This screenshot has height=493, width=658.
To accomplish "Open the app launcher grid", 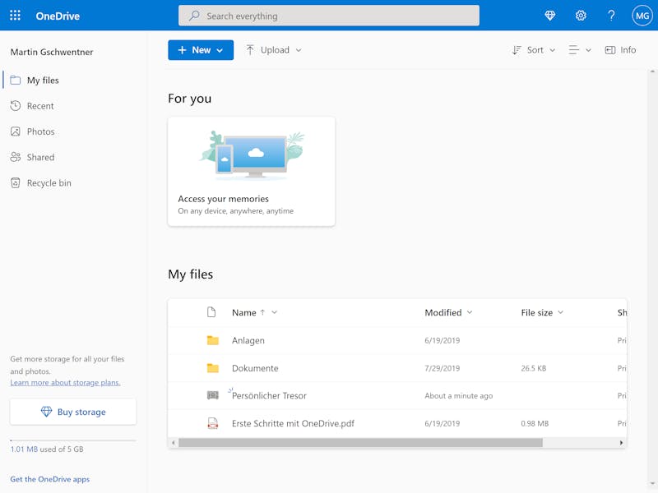I will click(x=15, y=16).
